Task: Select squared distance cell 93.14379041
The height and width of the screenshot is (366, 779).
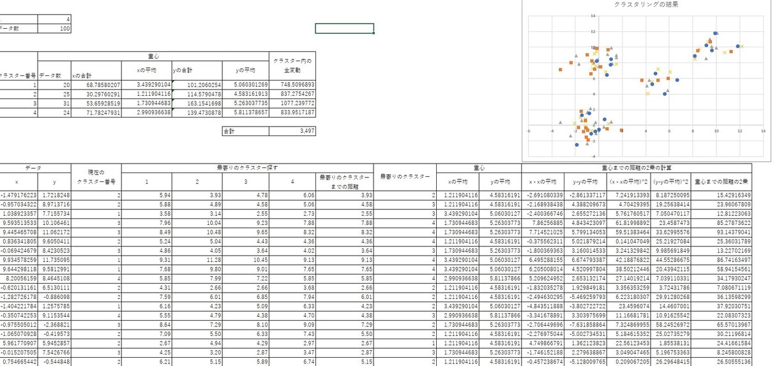Action: tap(723, 232)
